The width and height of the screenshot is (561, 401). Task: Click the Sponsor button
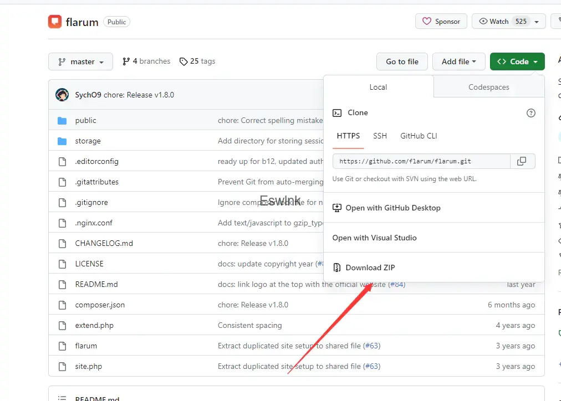click(441, 22)
